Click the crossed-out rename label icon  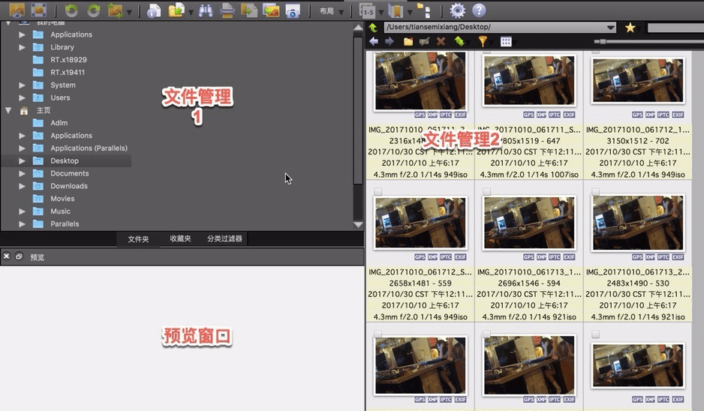coord(424,42)
